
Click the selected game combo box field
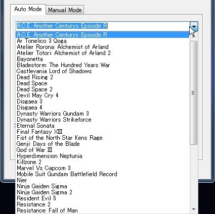point(103,26)
